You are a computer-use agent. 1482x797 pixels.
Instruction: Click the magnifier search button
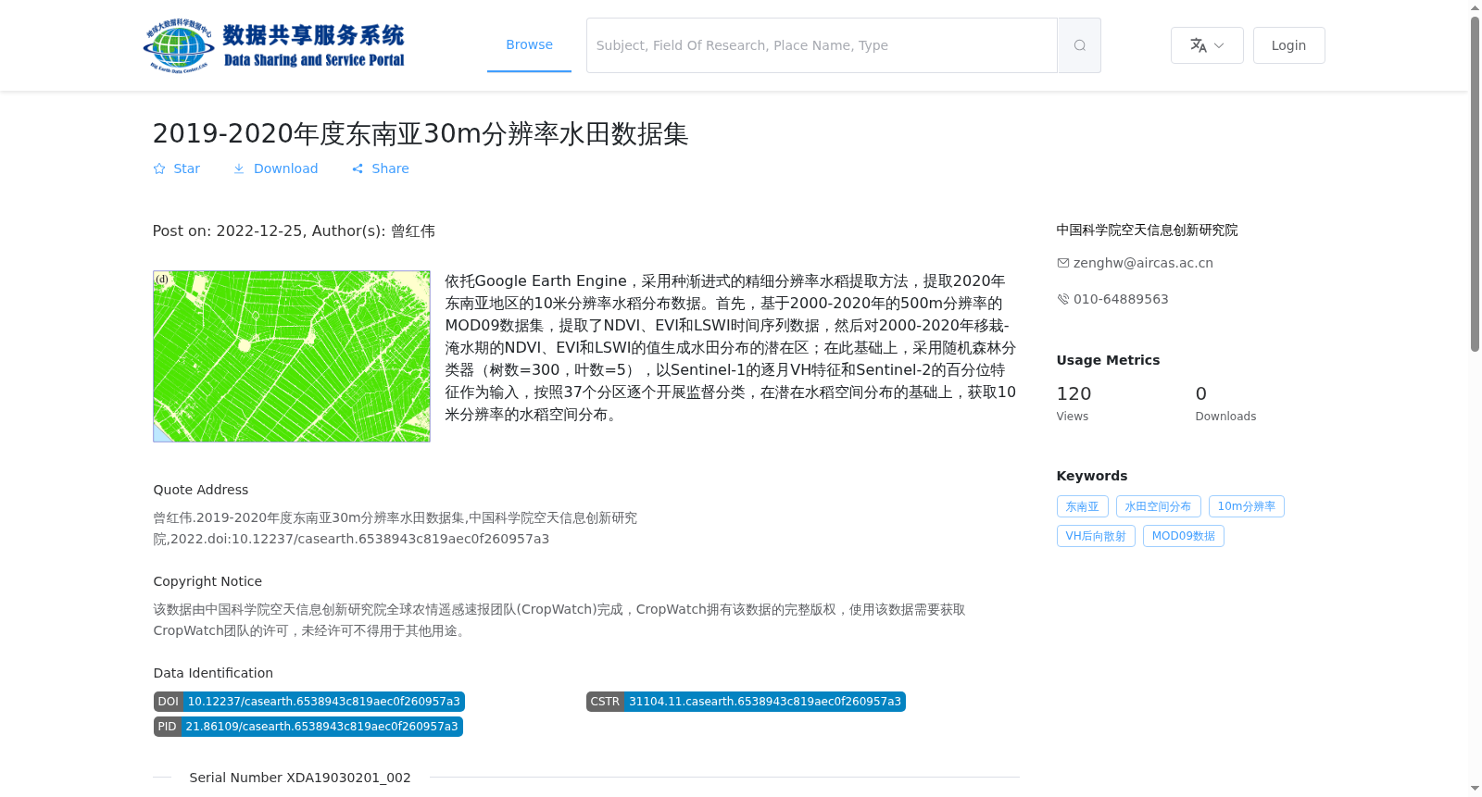1079,45
